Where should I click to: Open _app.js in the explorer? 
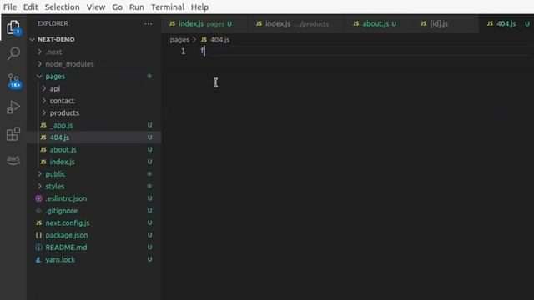(x=61, y=125)
